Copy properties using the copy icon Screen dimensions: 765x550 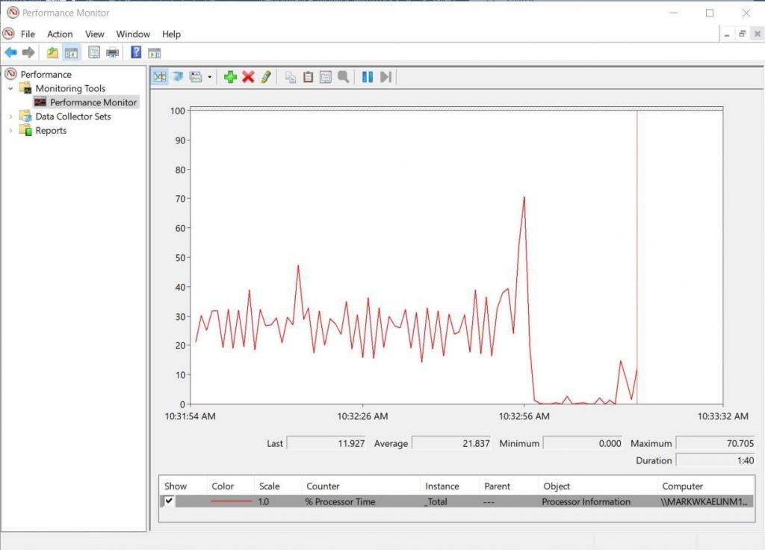(291, 76)
